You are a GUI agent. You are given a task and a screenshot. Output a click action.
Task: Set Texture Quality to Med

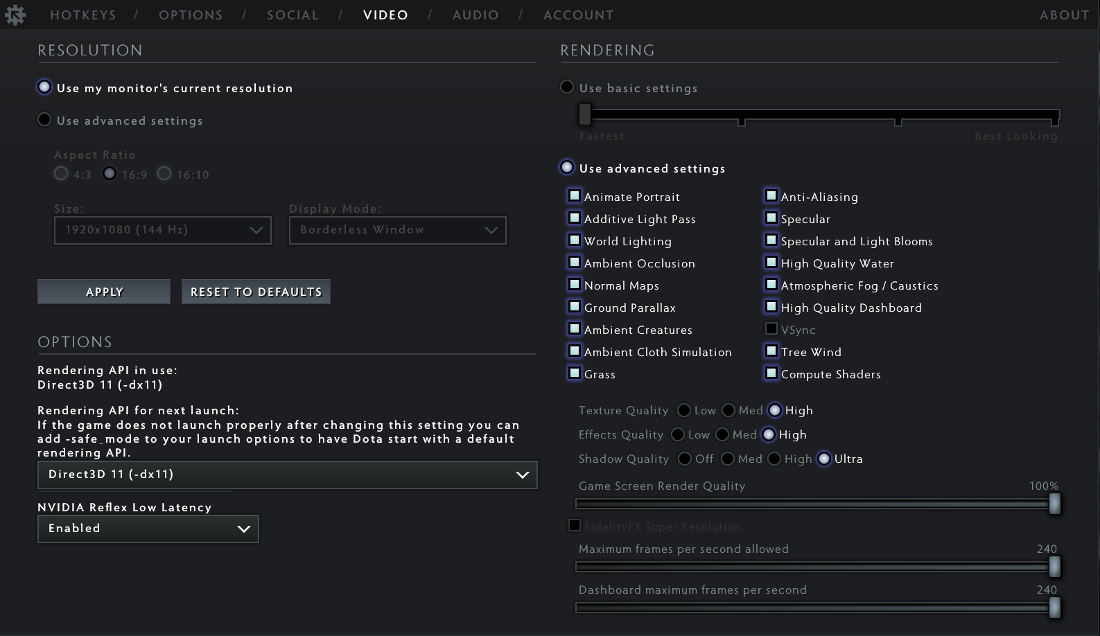click(x=728, y=410)
